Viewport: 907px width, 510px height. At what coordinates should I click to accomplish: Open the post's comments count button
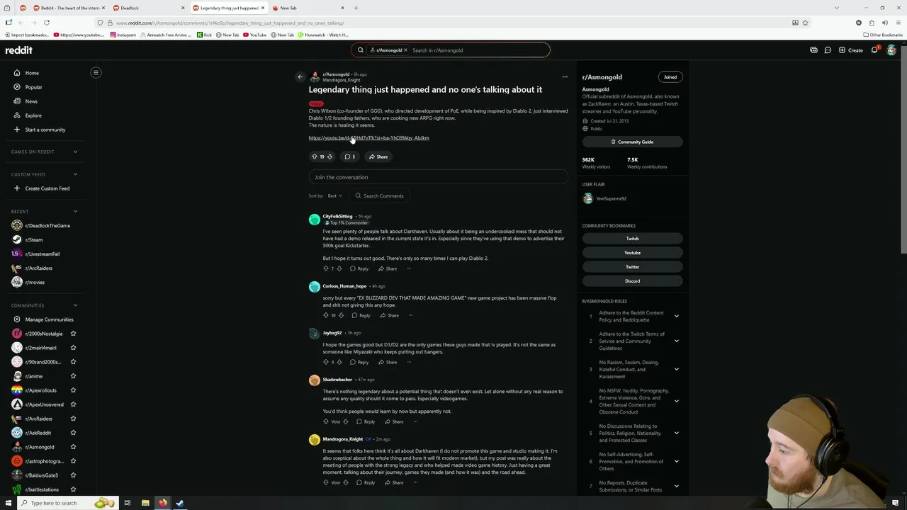[x=350, y=157]
